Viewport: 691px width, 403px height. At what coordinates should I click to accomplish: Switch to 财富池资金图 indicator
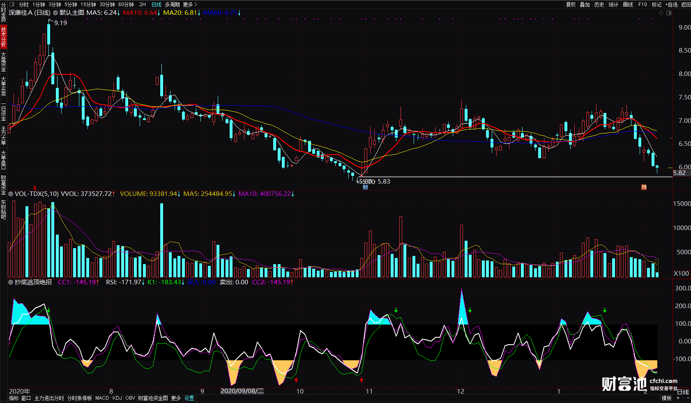(x=153, y=398)
